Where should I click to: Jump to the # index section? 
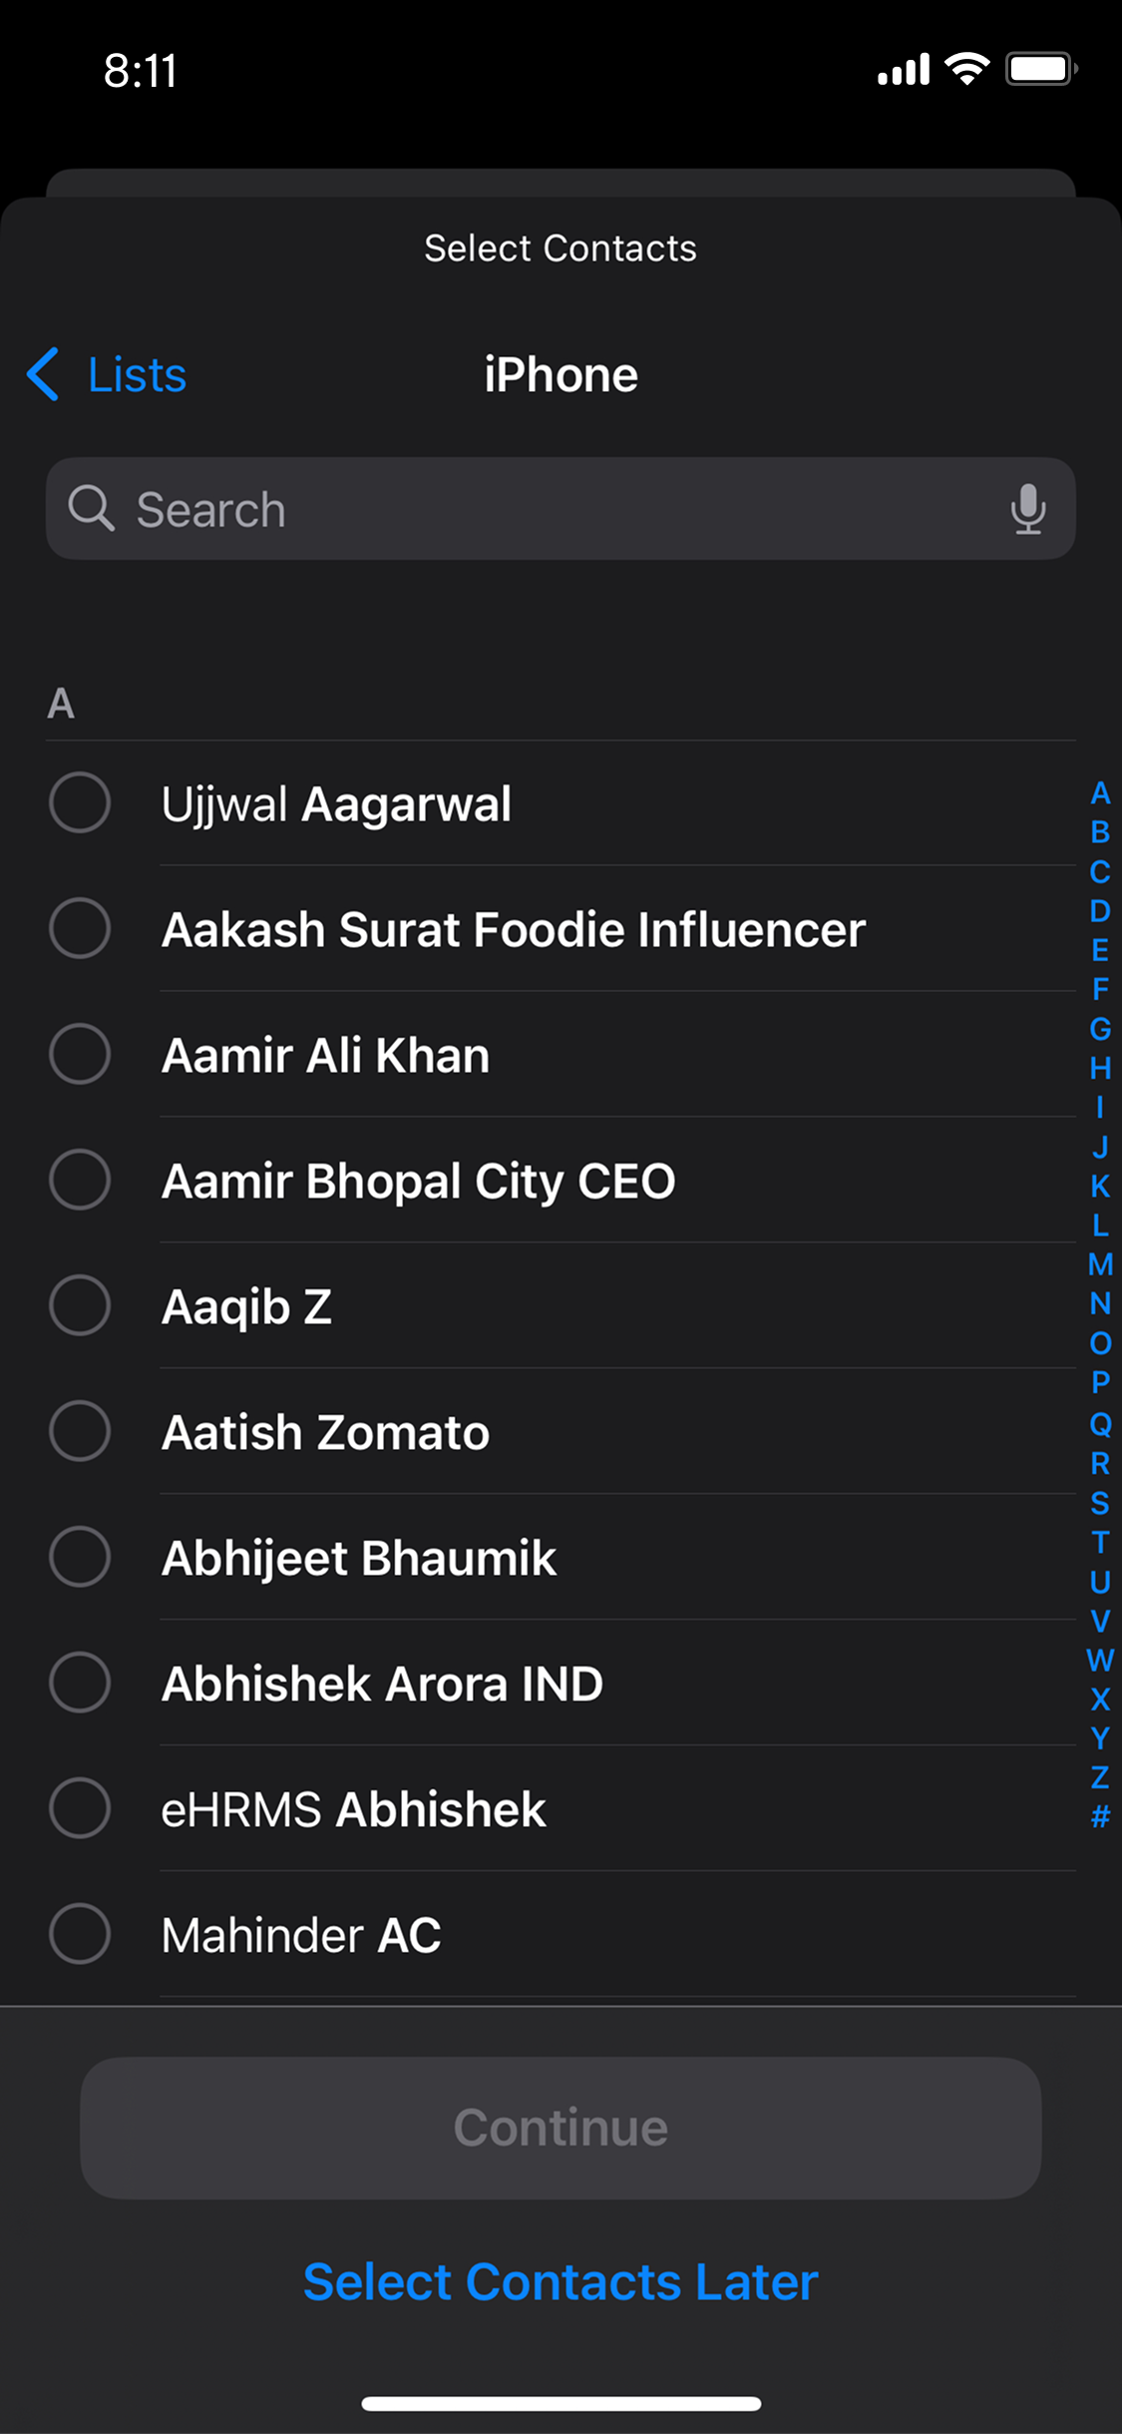coord(1100,1816)
